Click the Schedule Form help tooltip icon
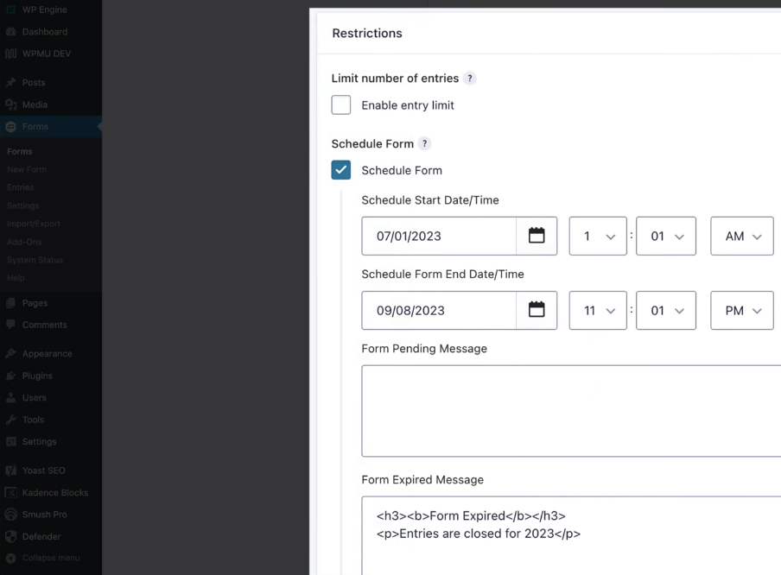The image size is (781, 575). coord(424,144)
